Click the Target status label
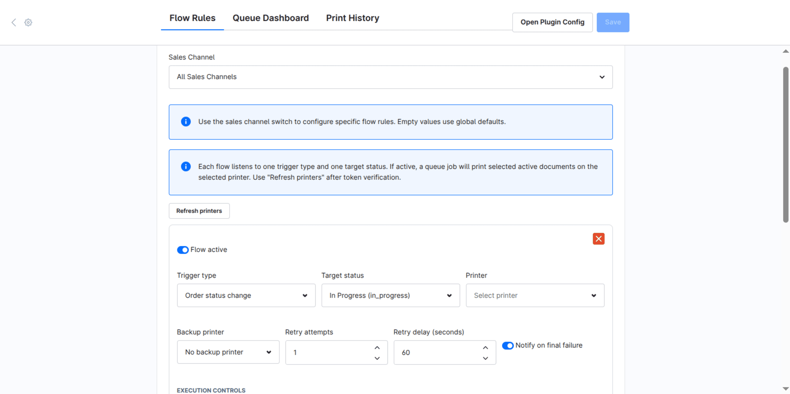Viewport: 790px width, 394px height. (342, 275)
